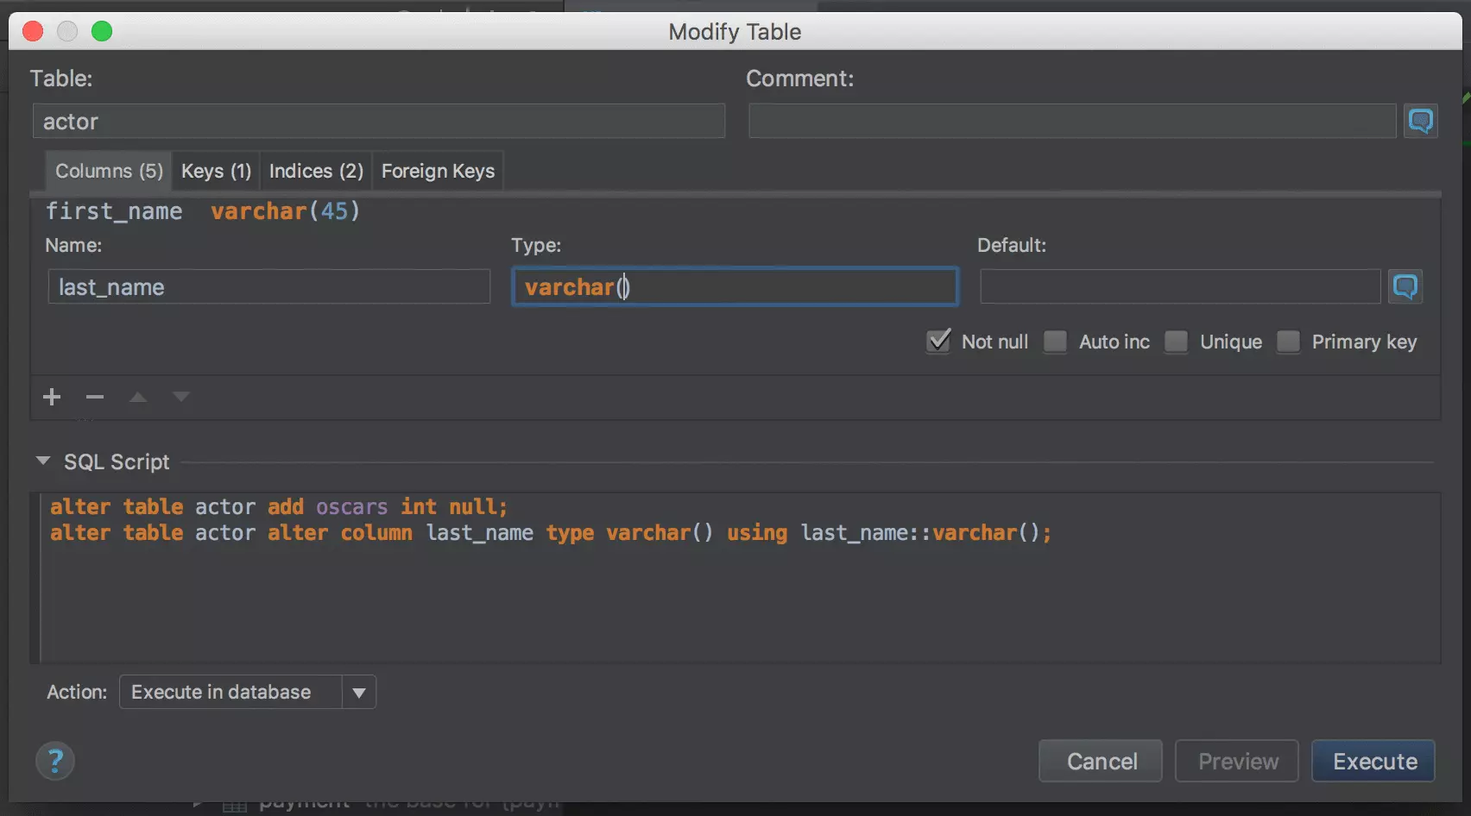Open the Foreign Keys tab

[x=438, y=171]
